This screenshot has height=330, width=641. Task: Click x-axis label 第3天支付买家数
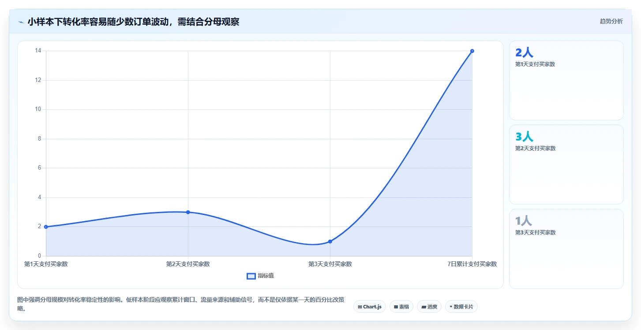[x=330, y=264]
